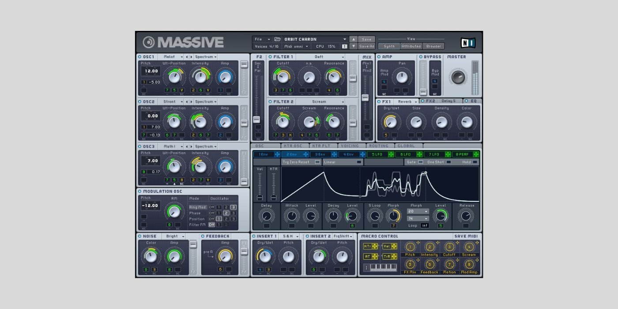Click the folder icon beside ORBIT CHARON preset

point(278,39)
